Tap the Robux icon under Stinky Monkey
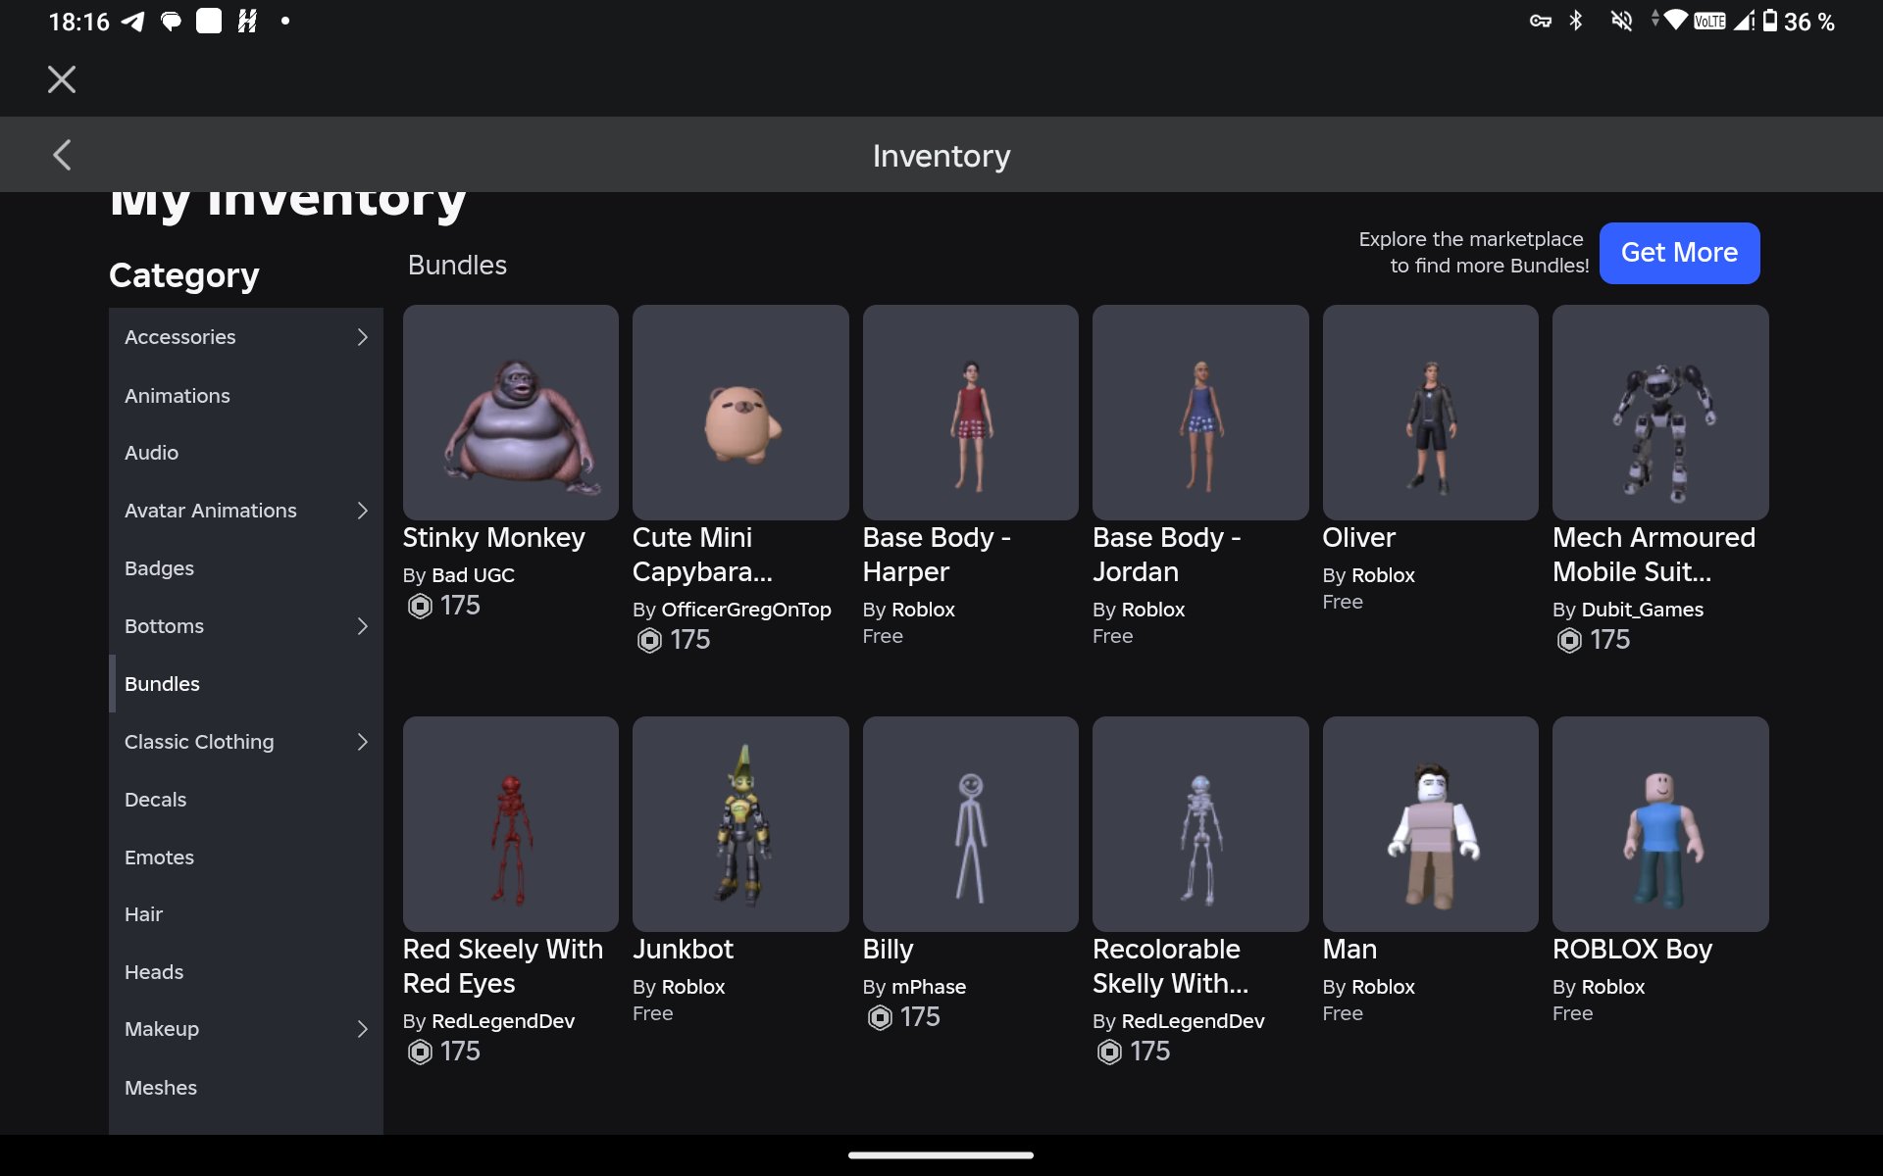1883x1176 pixels. [x=420, y=607]
